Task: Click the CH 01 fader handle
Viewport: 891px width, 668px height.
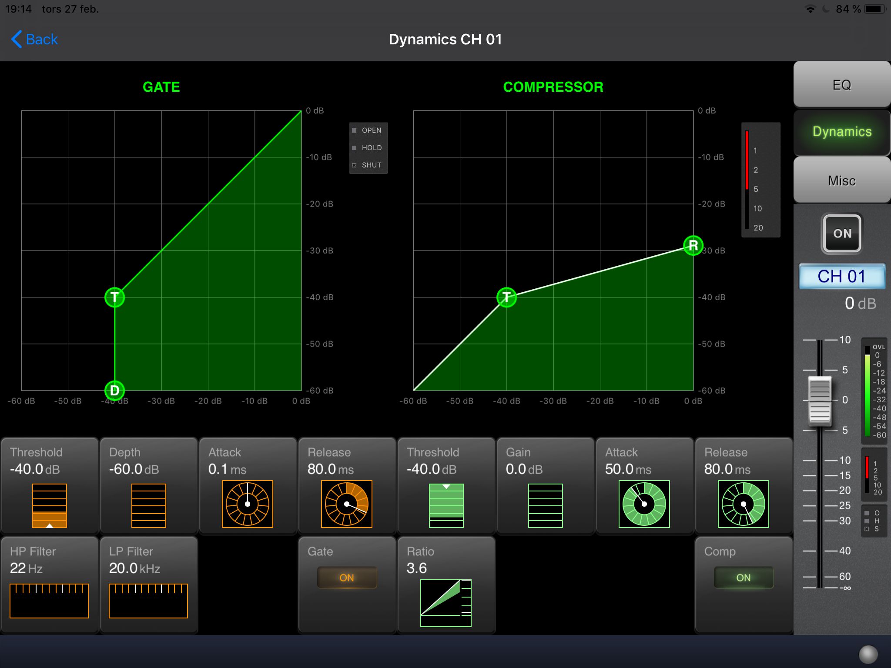Action: pos(820,400)
